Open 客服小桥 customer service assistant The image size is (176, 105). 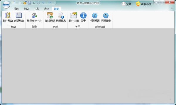point(143,4)
